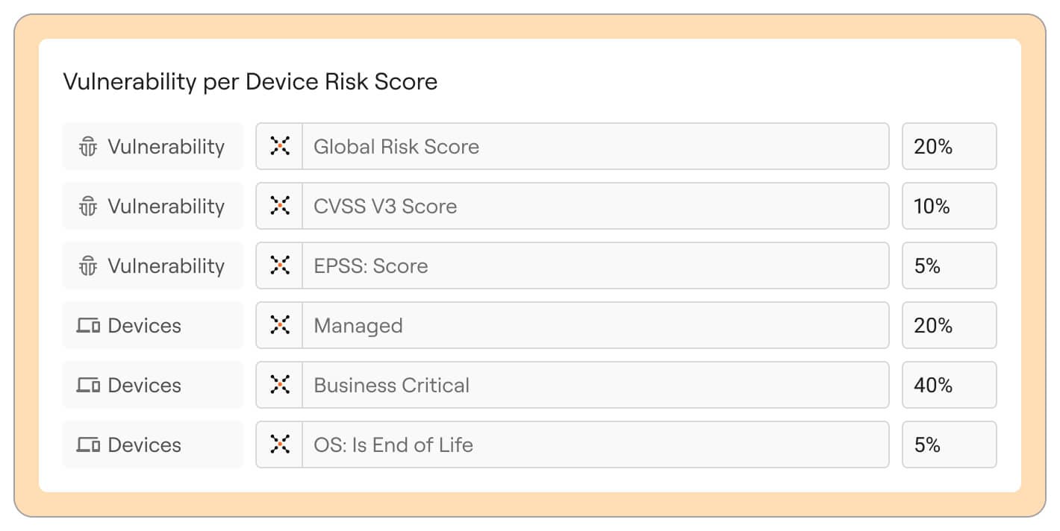The height and width of the screenshot is (531, 1060).
Task: Click the icon beside Business Critical
Action: pyautogui.click(x=280, y=385)
